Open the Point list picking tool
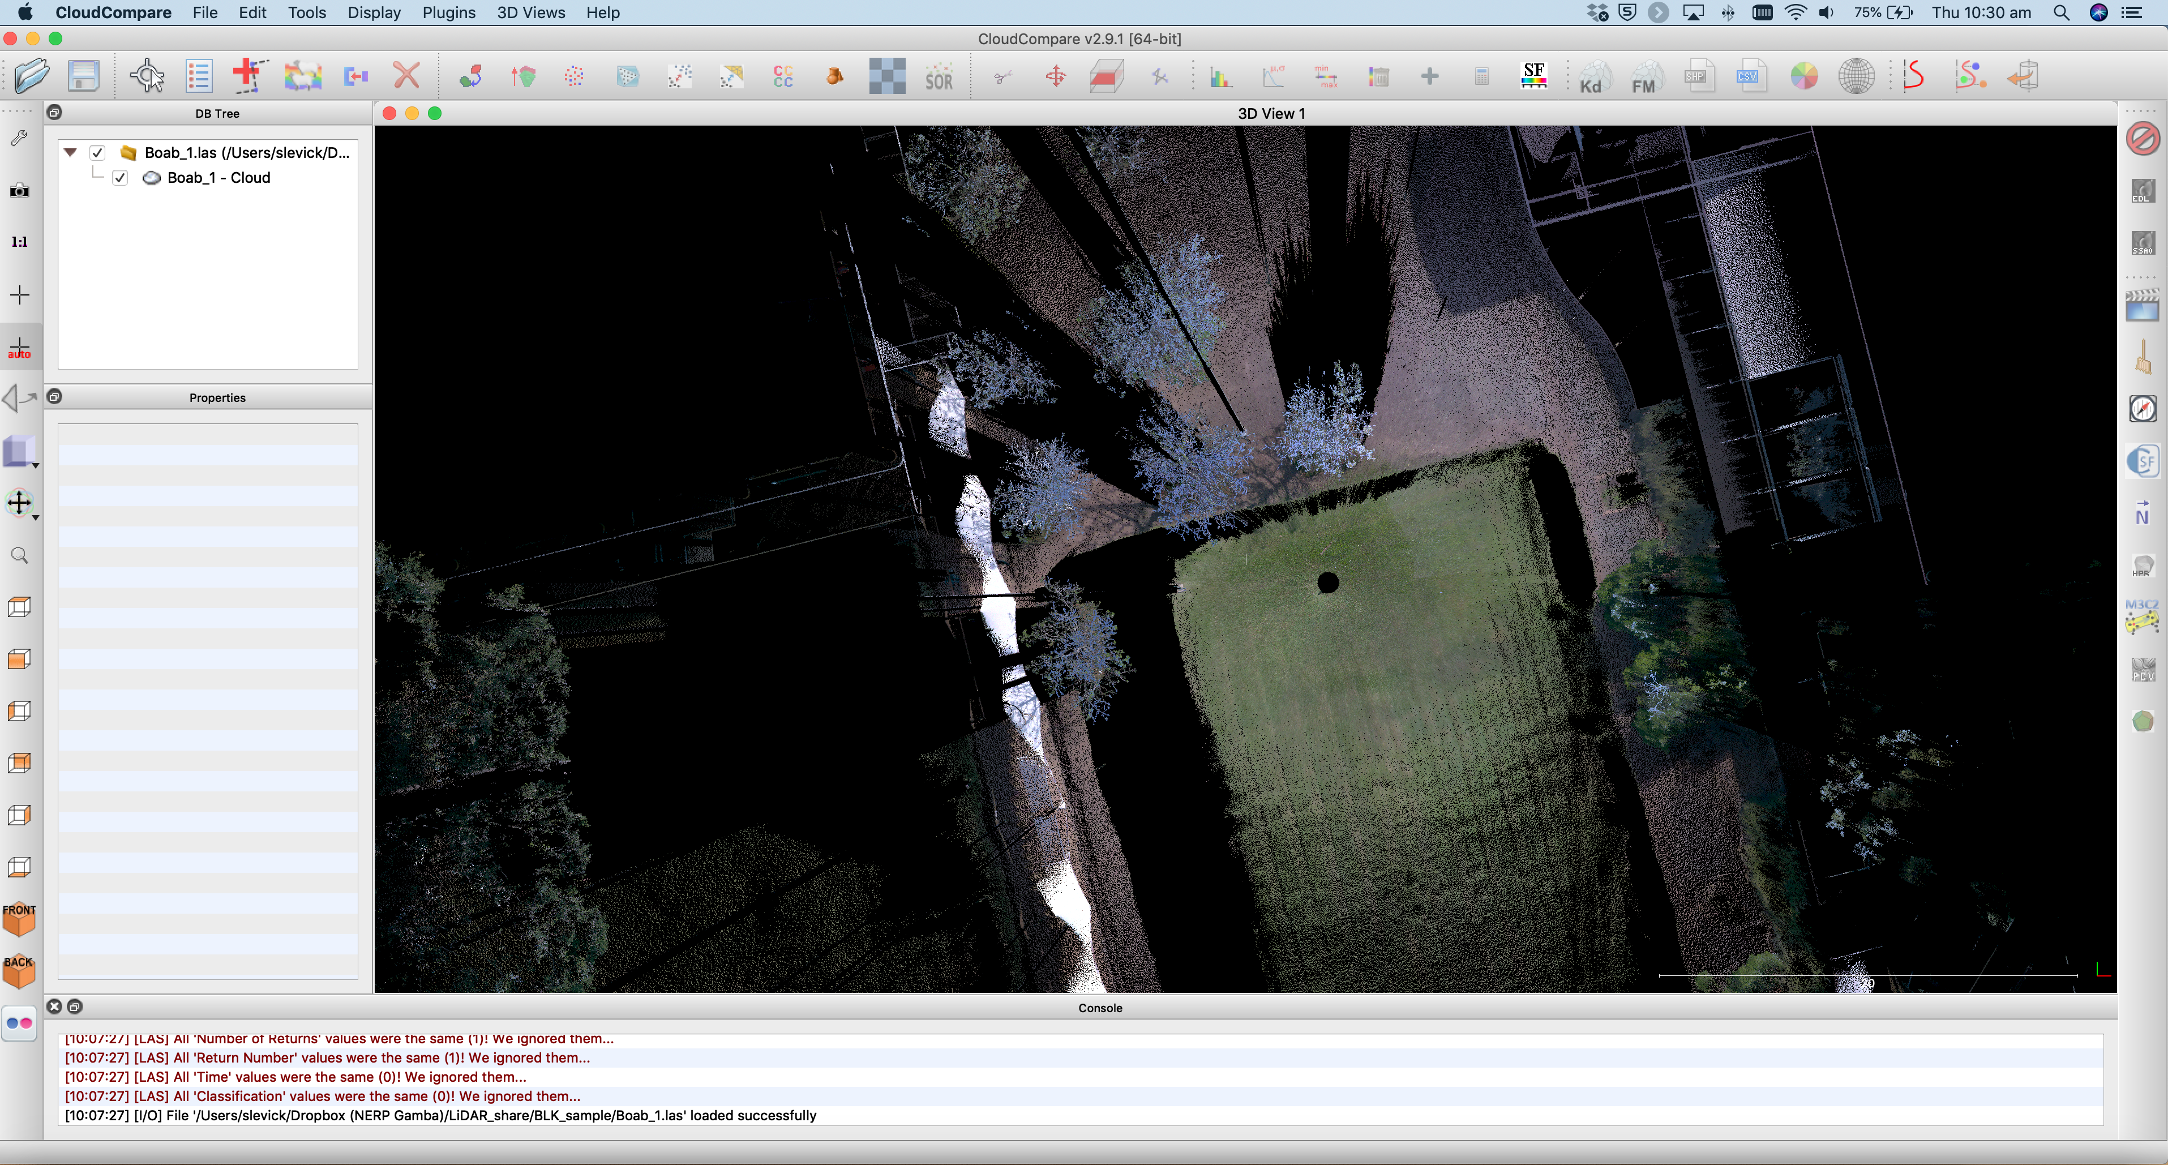The width and height of the screenshot is (2168, 1165). point(199,76)
